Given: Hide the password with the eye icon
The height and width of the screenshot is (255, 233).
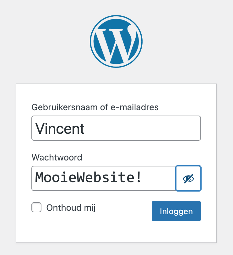Looking at the screenshot, I should [188, 178].
